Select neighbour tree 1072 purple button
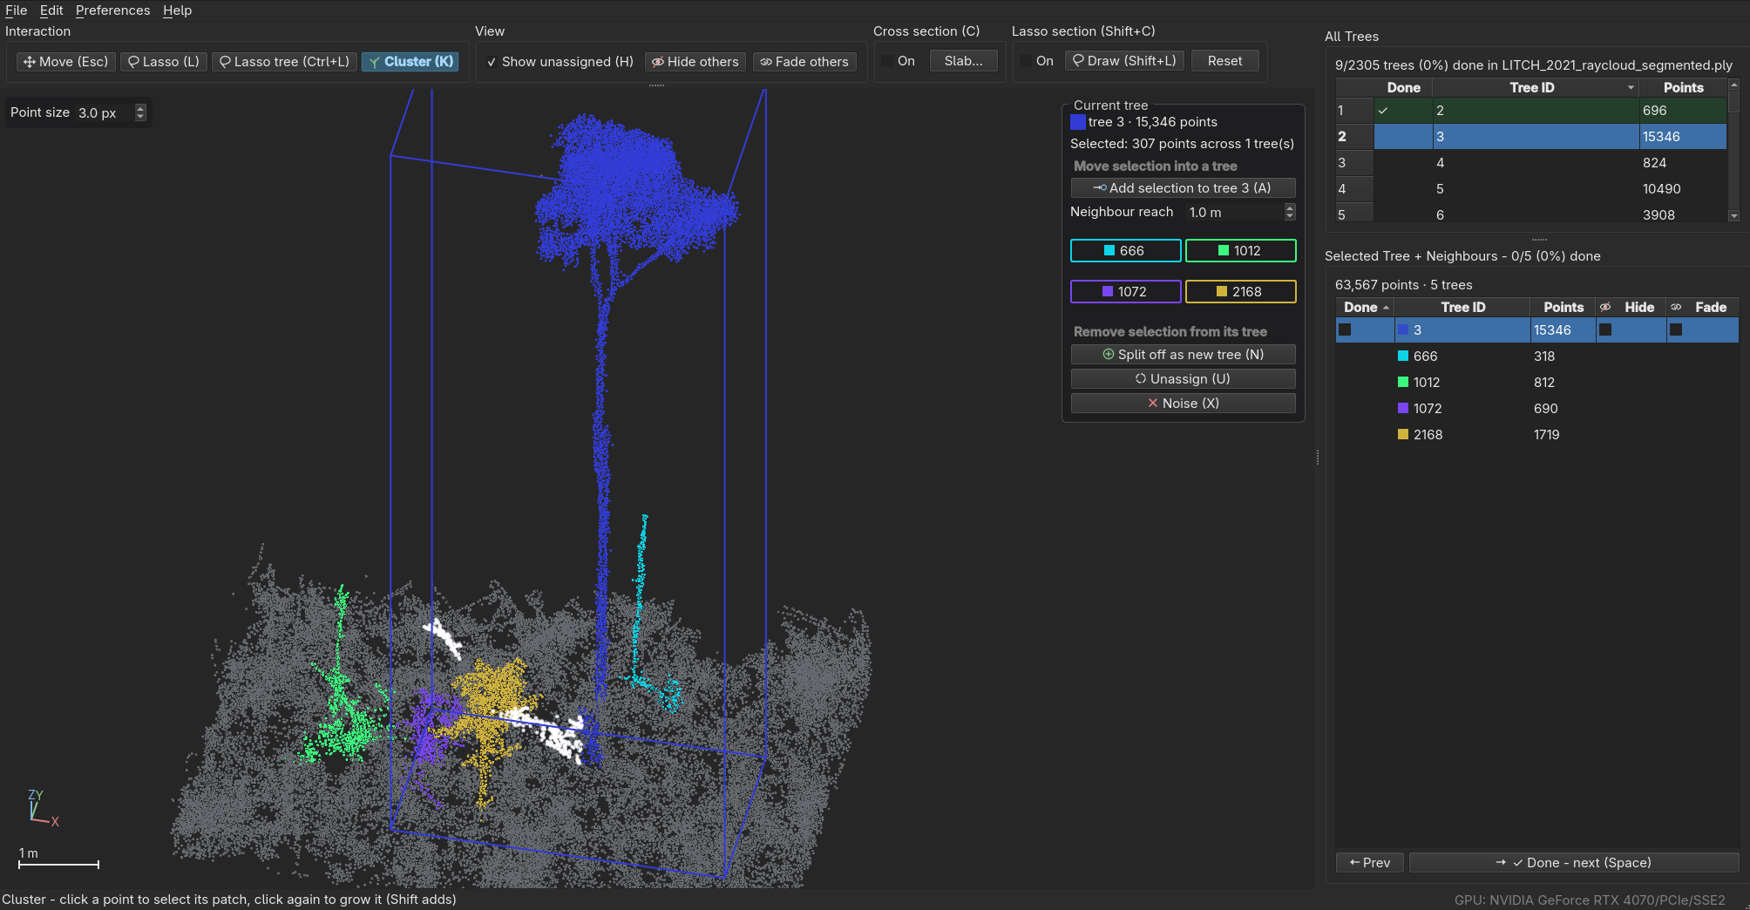The height and width of the screenshot is (910, 1750). [x=1125, y=292]
